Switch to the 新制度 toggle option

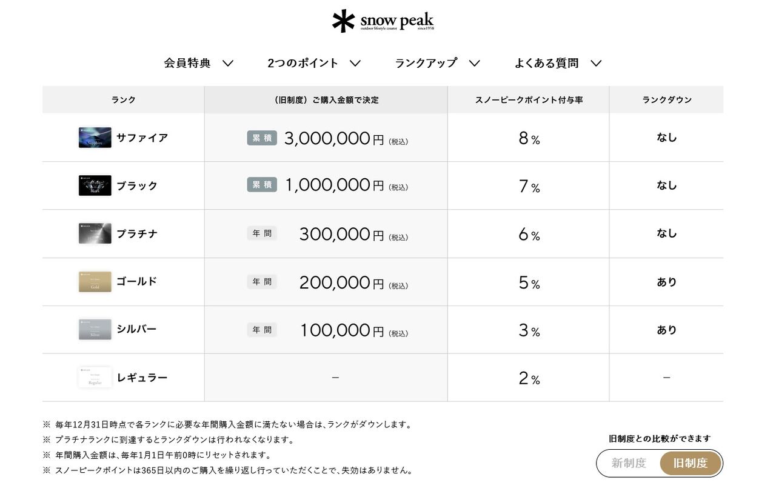click(629, 463)
